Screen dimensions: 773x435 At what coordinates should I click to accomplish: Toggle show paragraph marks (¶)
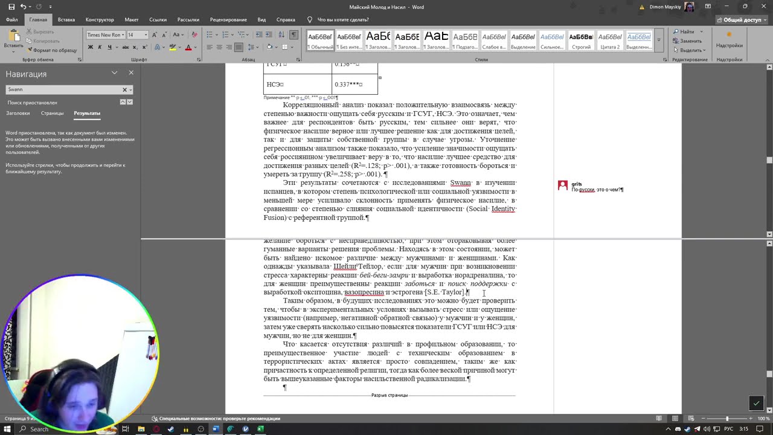pyautogui.click(x=293, y=35)
